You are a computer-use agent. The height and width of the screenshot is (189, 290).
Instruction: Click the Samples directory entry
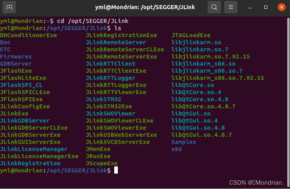pos(183,142)
